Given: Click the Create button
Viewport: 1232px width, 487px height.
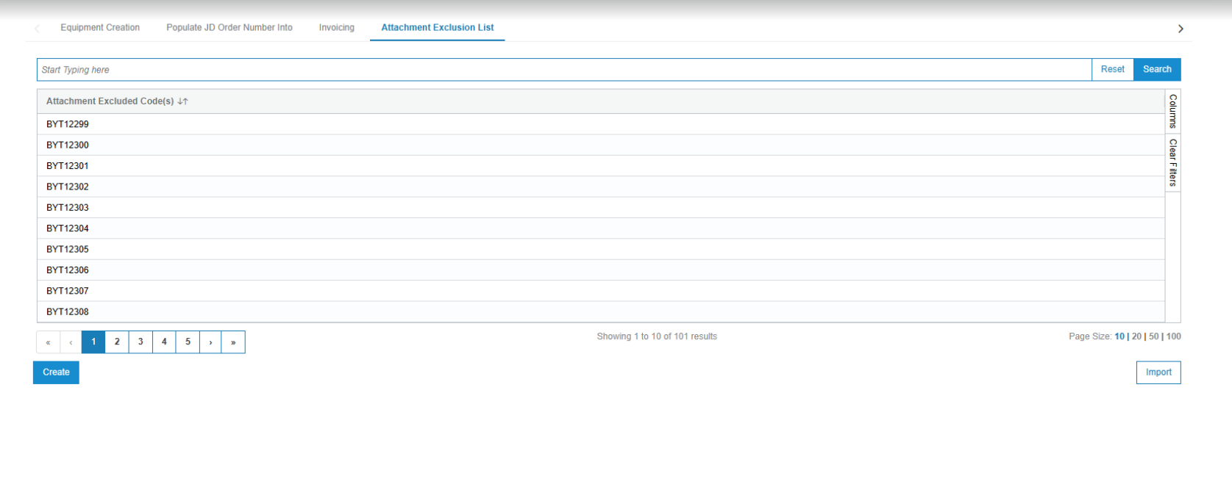Looking at the screenshot, I should tap(56, 372).
